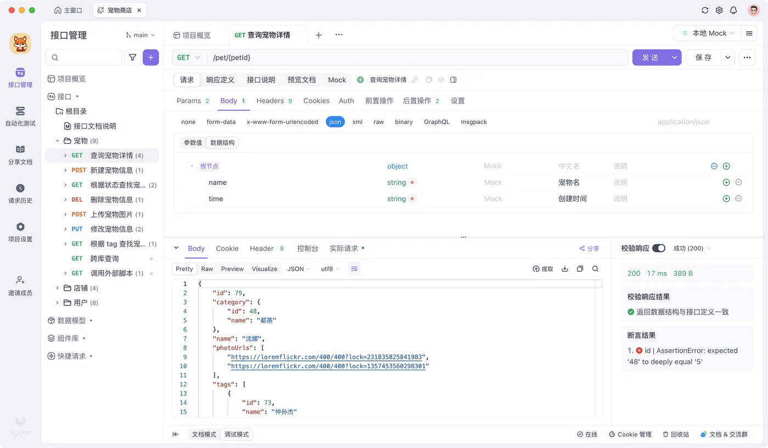Open 分享文档 from the sidebar

[20, 155]
